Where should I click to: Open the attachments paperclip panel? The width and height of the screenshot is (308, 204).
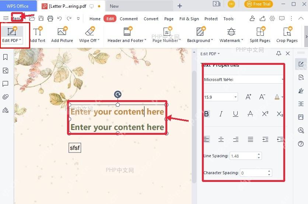point(6,97)
